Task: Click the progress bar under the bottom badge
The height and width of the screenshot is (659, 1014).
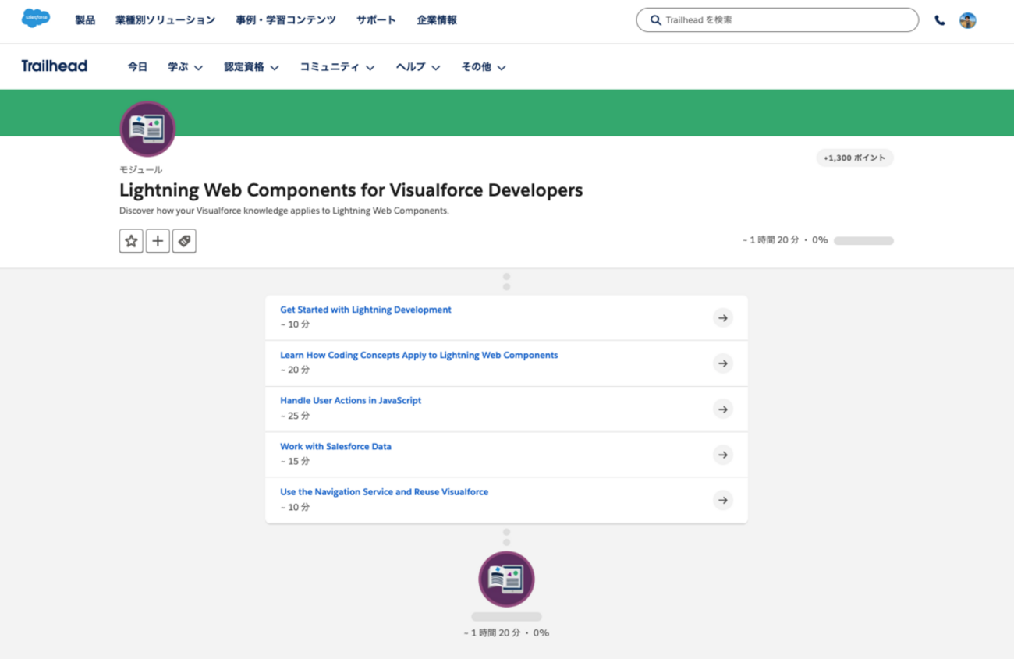Action: click(506, 617)
